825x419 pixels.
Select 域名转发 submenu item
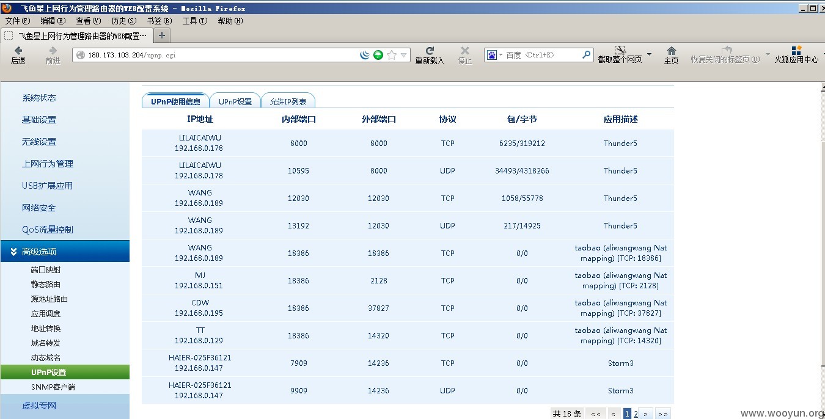[x=46, y=343]
